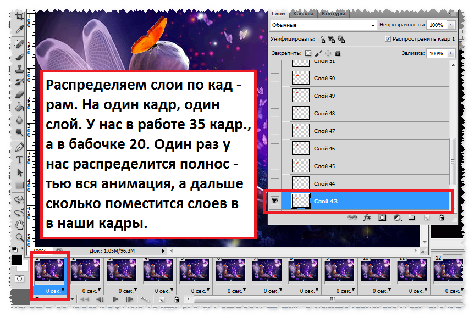Lock layer position
This screenshot has height=318, width=474.
point(328,53)
